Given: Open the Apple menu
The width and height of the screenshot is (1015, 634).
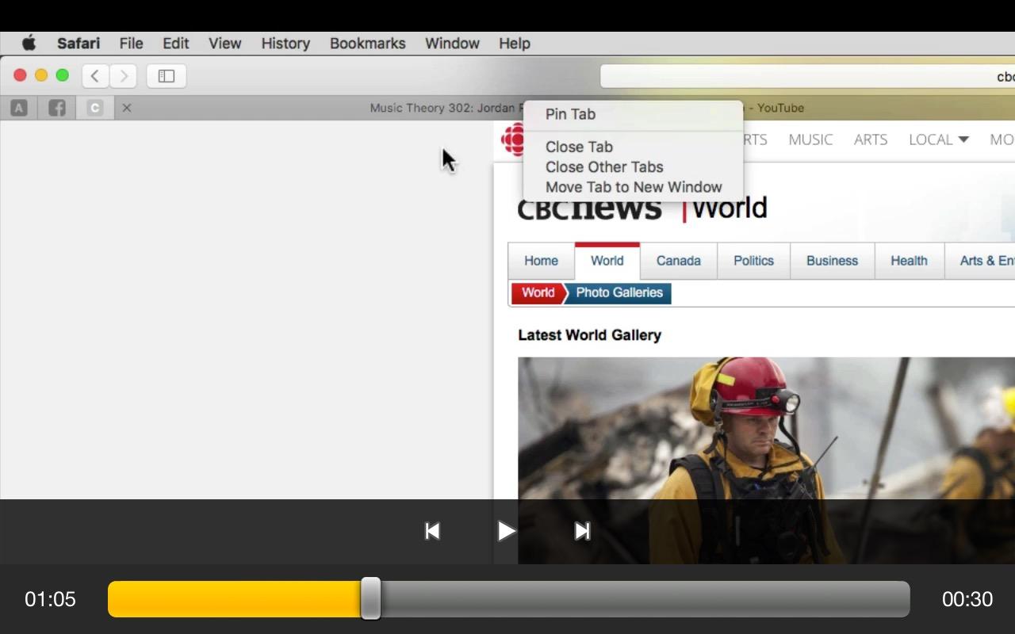Looking at the screenshot, I should [29, 43].
